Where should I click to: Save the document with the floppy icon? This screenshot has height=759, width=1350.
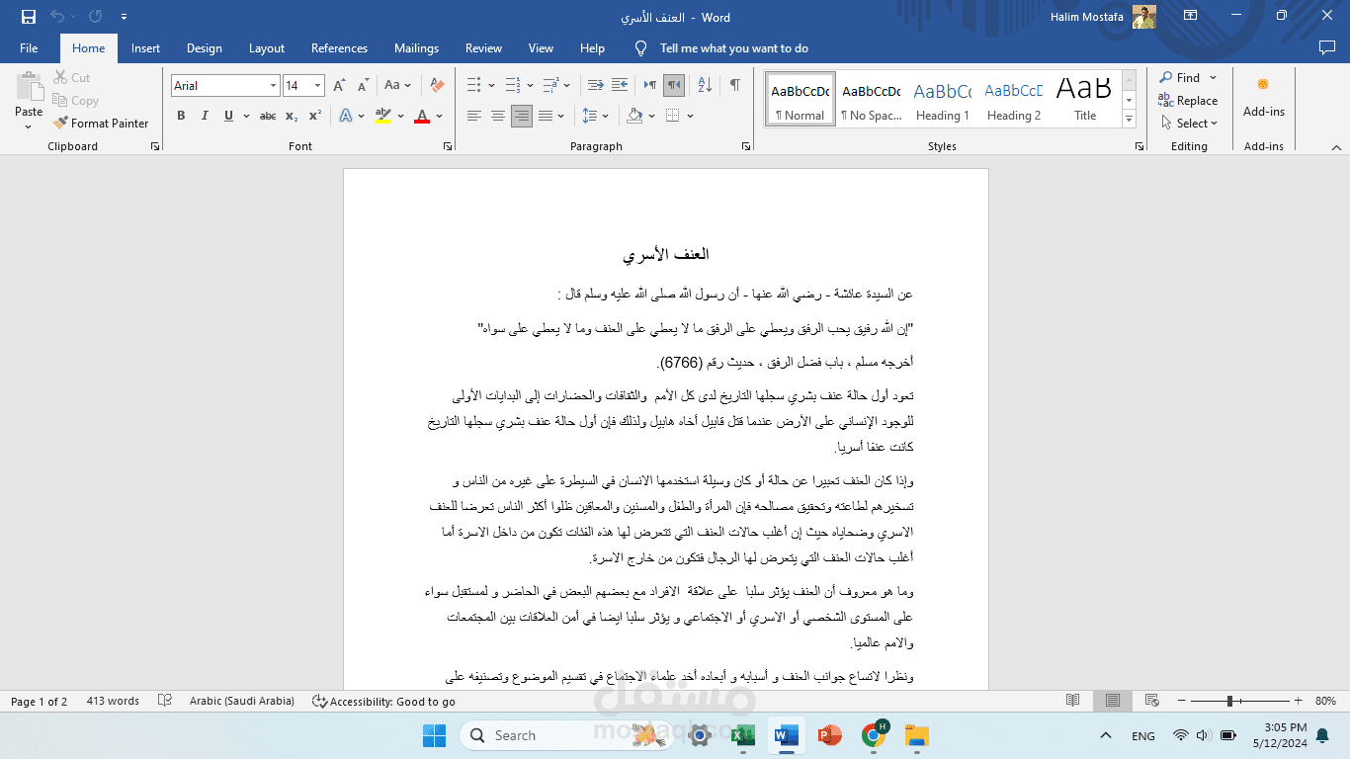click(29, 17)
